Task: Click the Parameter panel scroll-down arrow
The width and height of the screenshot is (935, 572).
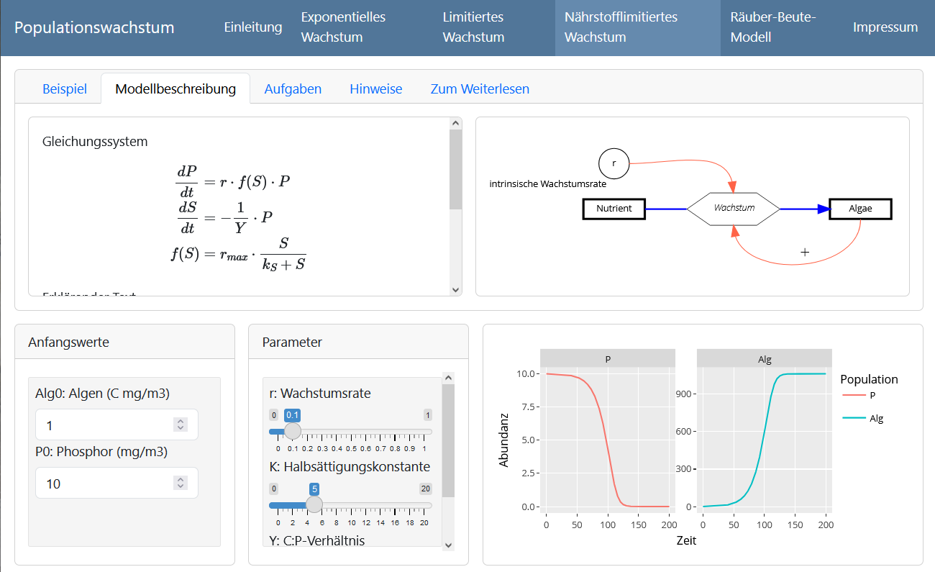Action: click(448, 545)
